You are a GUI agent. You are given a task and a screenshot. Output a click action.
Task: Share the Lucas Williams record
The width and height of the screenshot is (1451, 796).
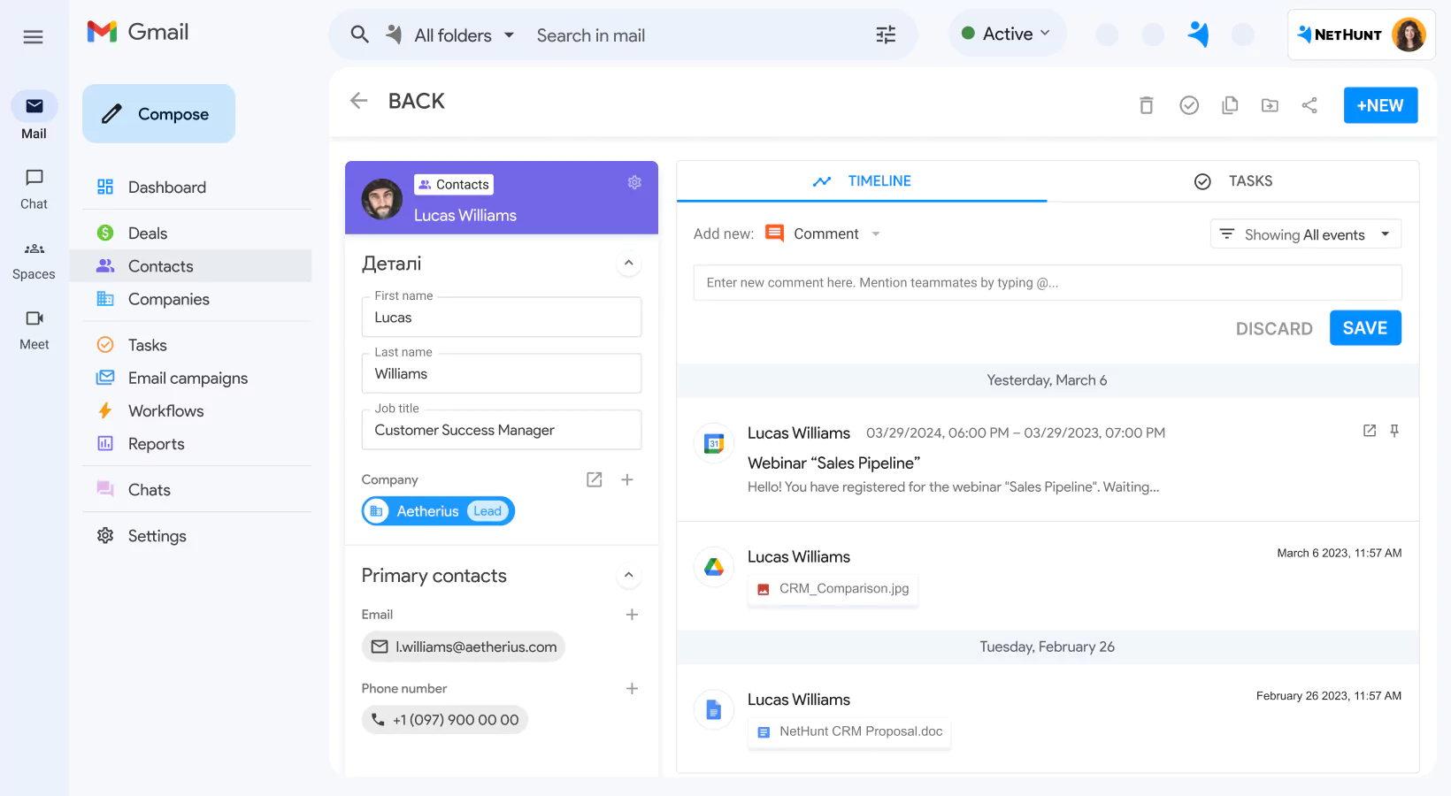tap(1310, 104)
